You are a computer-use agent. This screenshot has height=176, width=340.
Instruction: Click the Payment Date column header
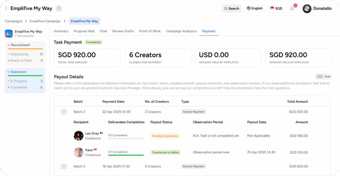[114, 101]
